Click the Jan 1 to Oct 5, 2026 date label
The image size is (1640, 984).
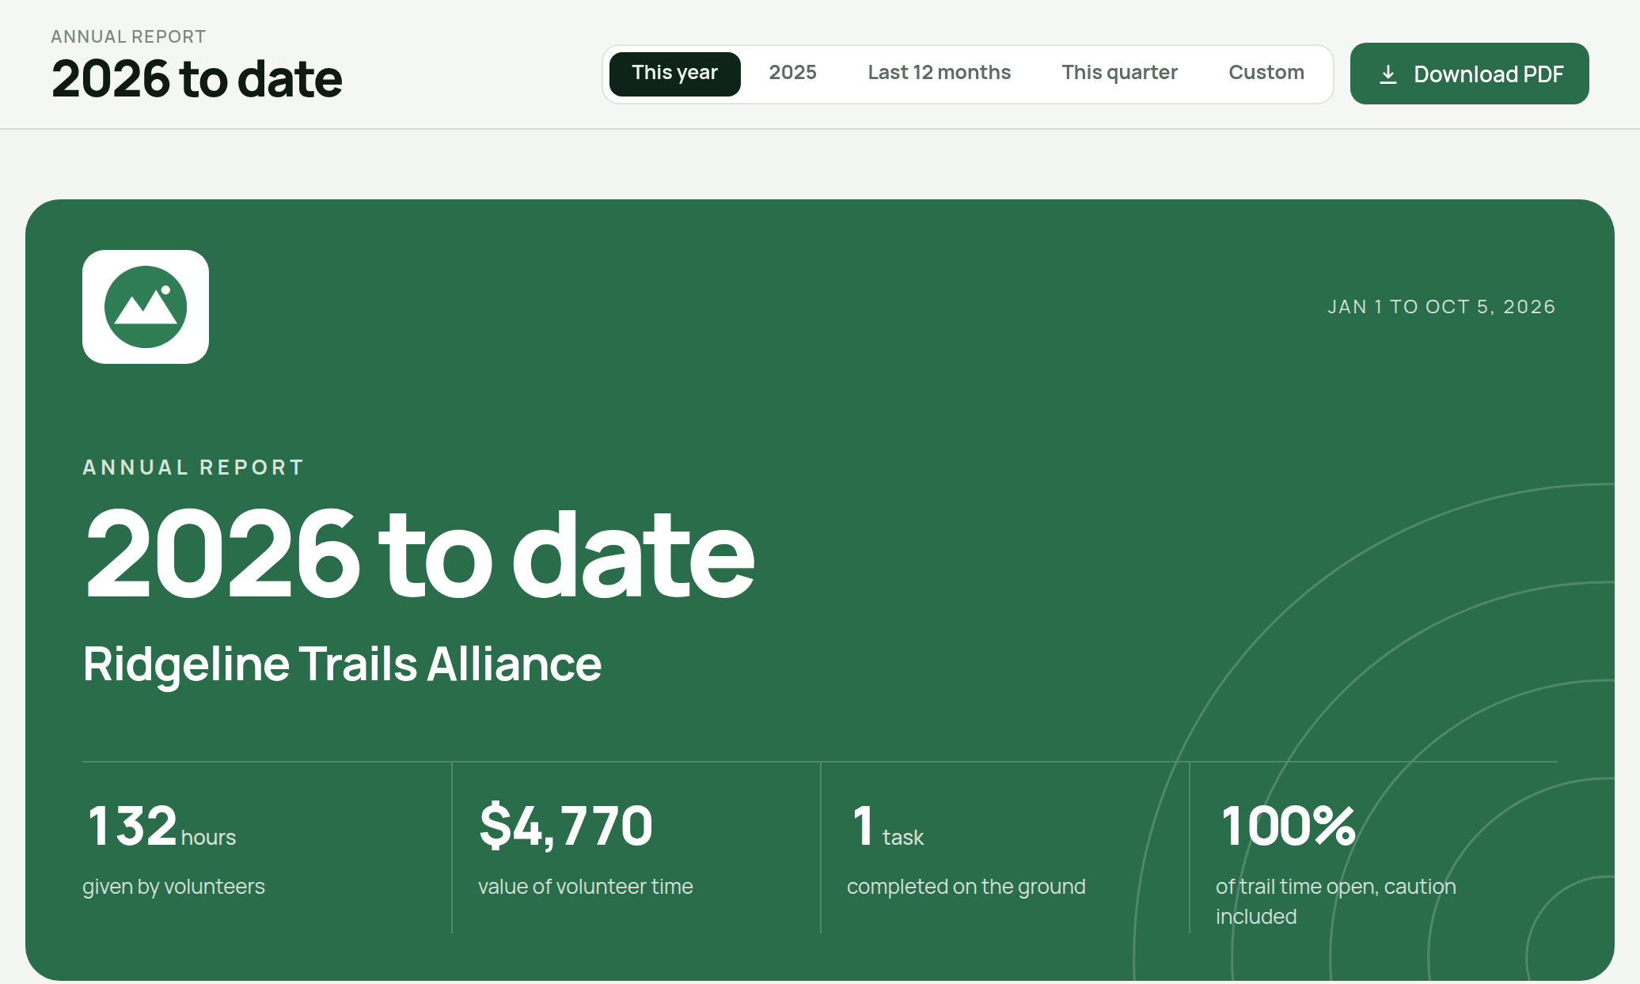1441,307
